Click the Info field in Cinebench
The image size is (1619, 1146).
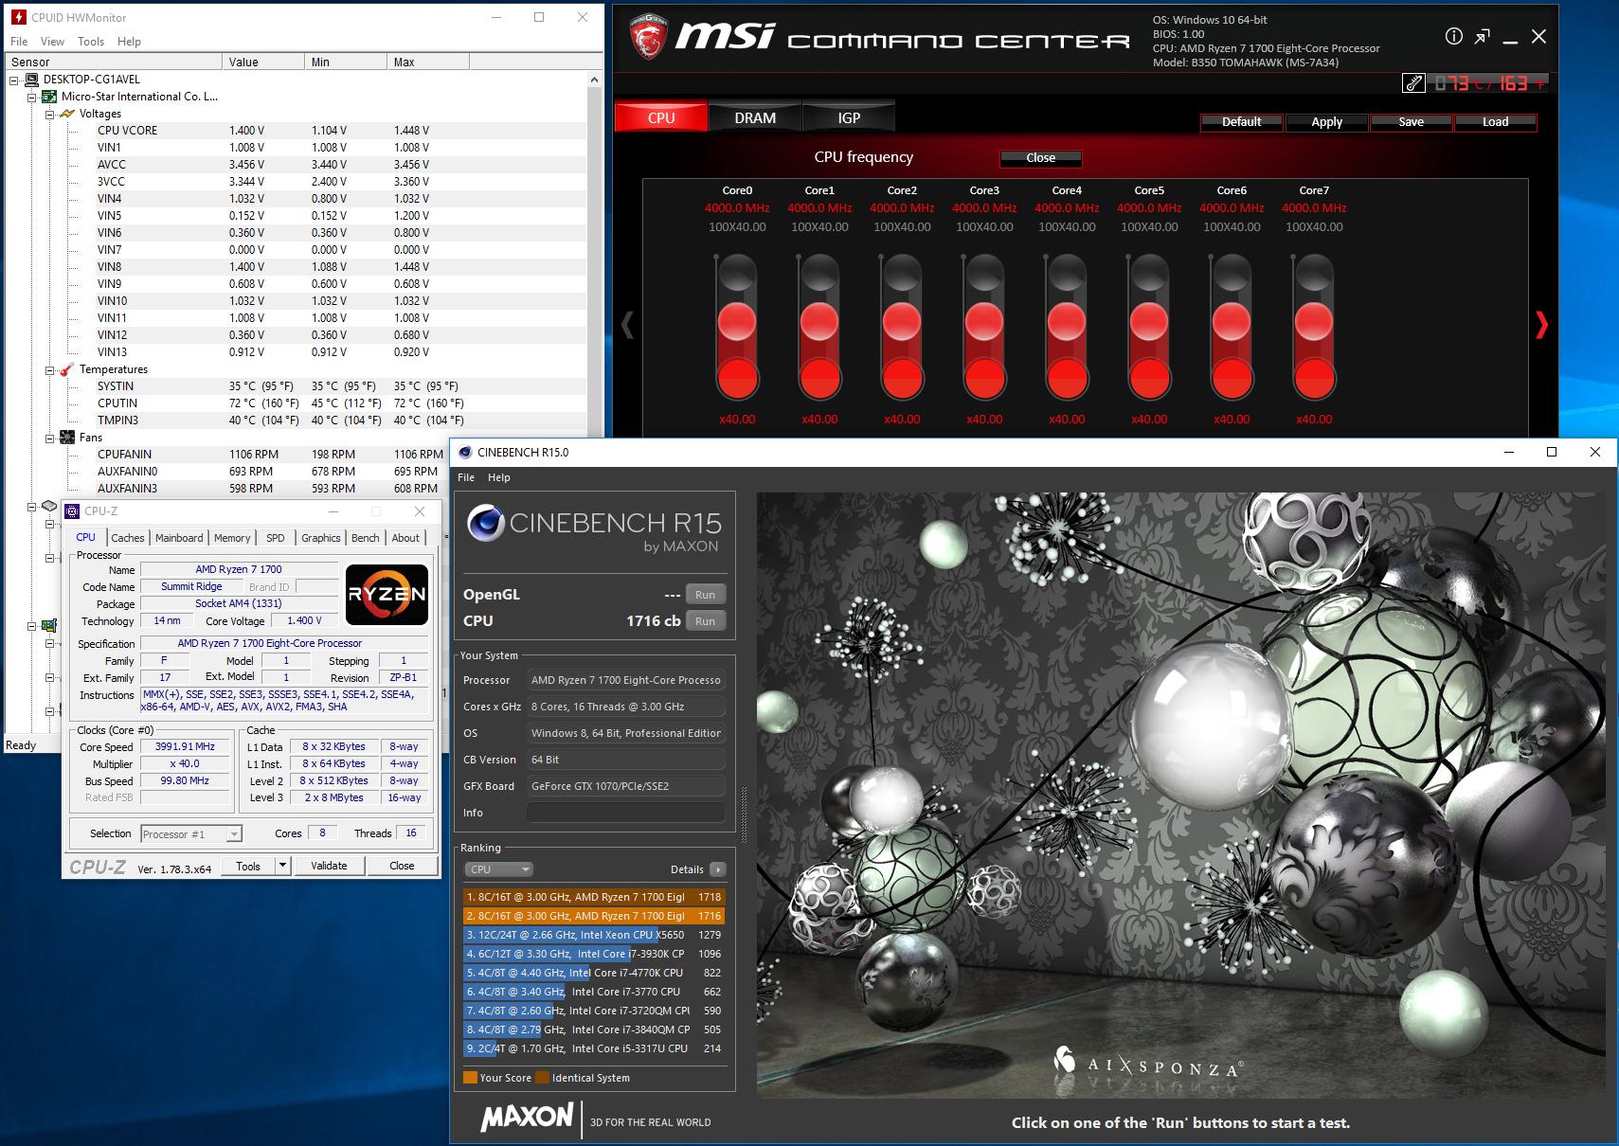(x=626, y=813)
